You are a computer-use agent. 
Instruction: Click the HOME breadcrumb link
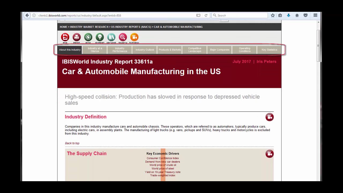pyautogui.click(x=64, y=27)
